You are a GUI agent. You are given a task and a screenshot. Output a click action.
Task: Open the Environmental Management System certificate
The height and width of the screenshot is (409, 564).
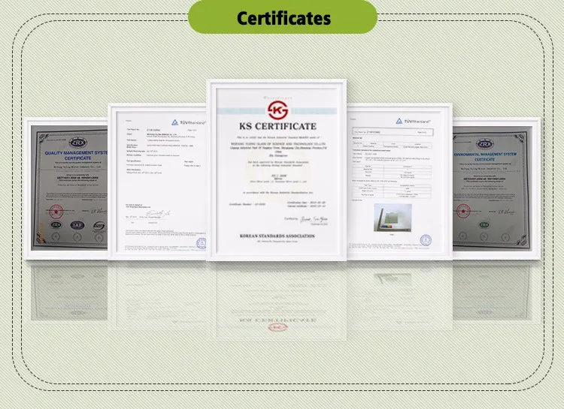coord(496,188)
